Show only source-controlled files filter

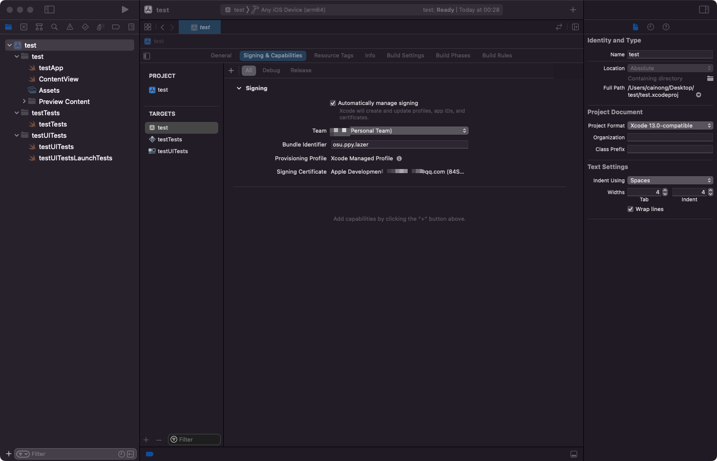(130, 454)
